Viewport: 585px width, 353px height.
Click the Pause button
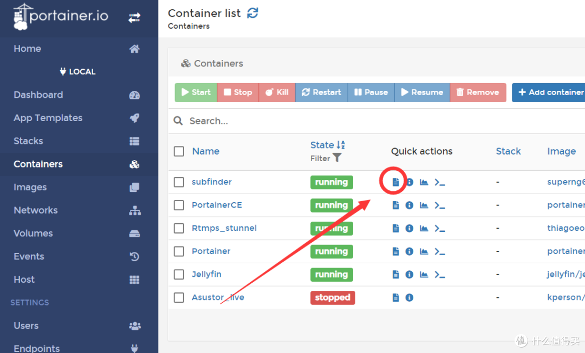pos(371,92)
